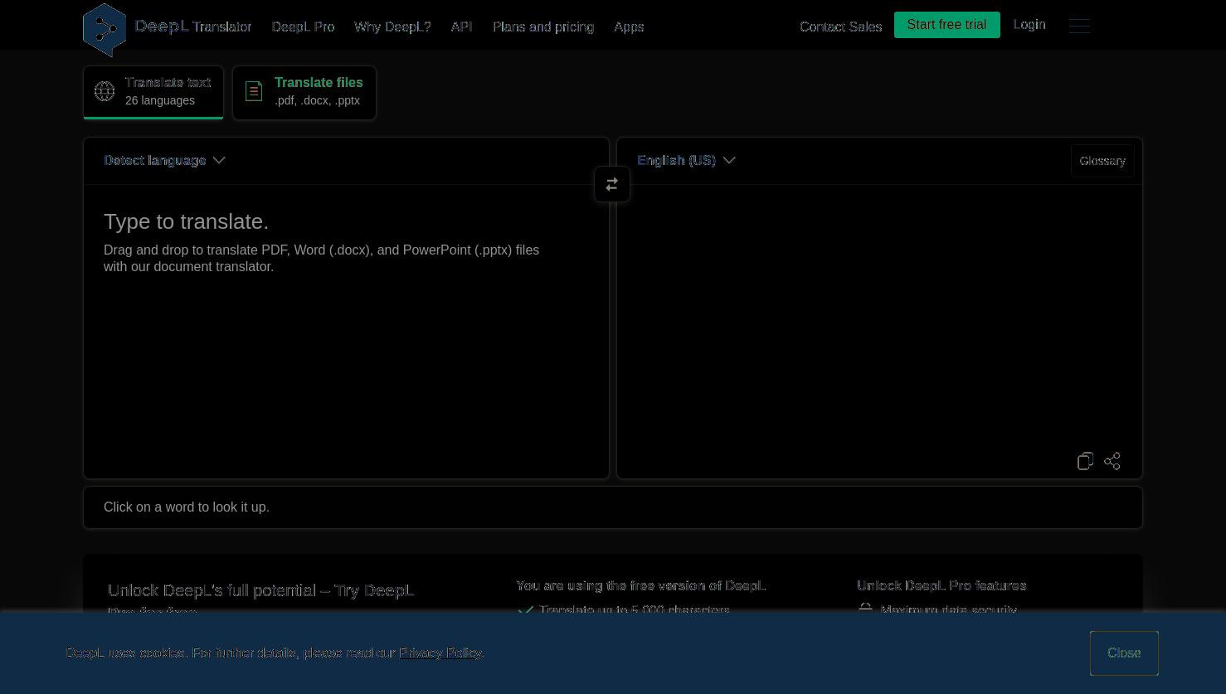Image resolution: width=1226 pixels, height=694 pixels.
Task: Open the DeepL Pro menu item
Action: [303, 27]
